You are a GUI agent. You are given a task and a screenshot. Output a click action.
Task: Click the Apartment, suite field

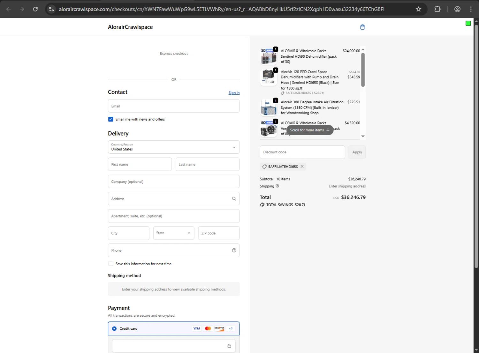[174, 216]
